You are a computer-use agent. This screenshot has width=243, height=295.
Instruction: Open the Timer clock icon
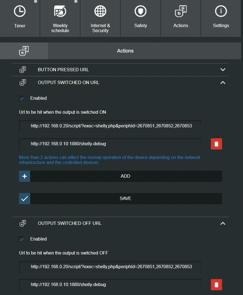pyautogui.click(x=20, y=11)
